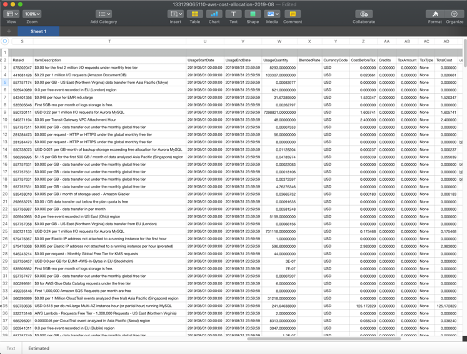Select total cost 1.605741 cell
This screenshot has width=467, height=354.
coord(446,113)
